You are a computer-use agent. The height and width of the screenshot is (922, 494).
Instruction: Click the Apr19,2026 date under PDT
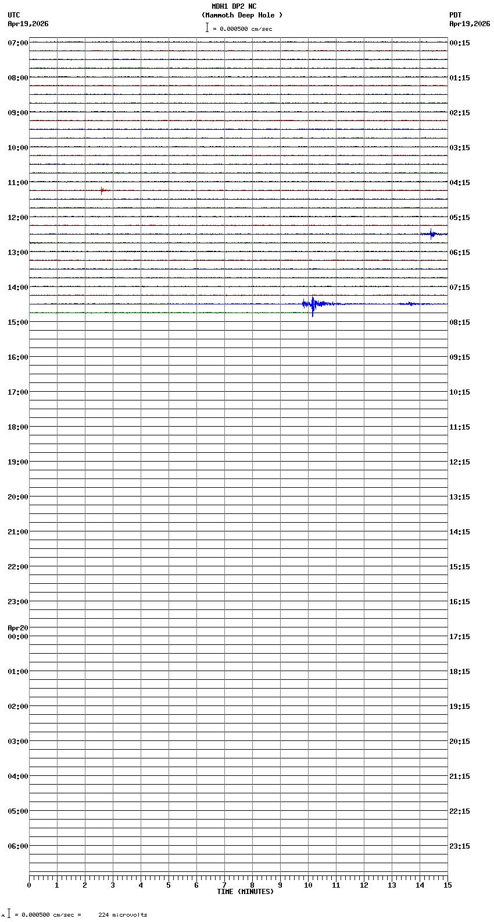tap(470, 24)
